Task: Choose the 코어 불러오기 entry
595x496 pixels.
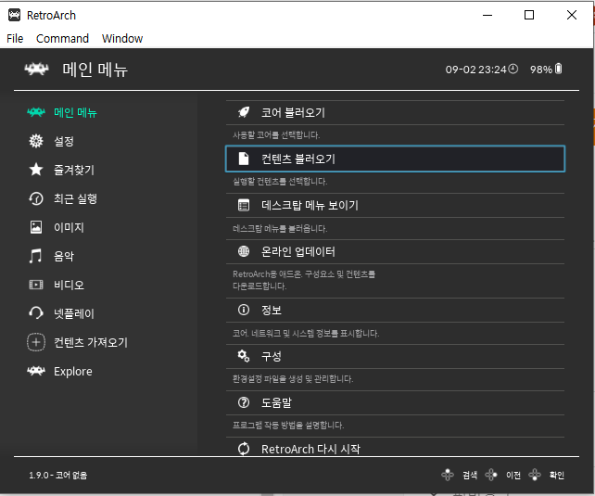Action: (395, 112)
